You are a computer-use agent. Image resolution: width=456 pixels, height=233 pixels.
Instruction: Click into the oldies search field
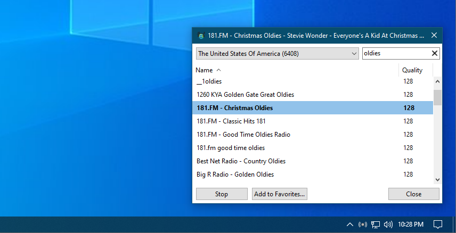click(x=396, y=53)
